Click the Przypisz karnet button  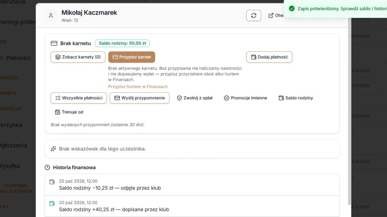click(x=131, y=57)
